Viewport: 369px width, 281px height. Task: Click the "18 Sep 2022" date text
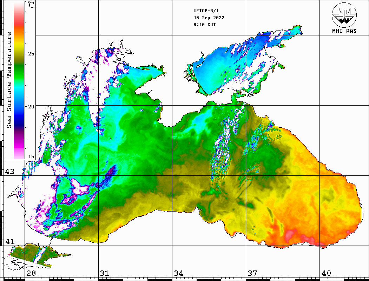point(209,18)
